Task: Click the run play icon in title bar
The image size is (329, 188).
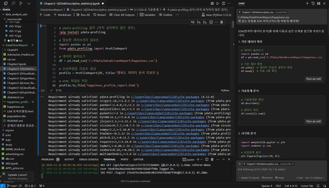Action: pos(218,4)
